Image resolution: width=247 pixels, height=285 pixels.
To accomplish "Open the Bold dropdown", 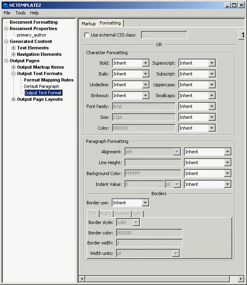I will point(146,63).
